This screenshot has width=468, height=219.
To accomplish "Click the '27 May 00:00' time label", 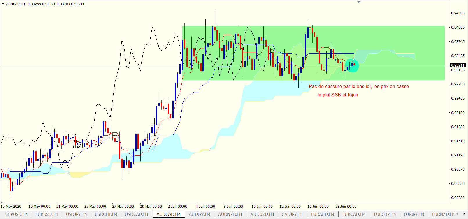I will click(123, 207).
